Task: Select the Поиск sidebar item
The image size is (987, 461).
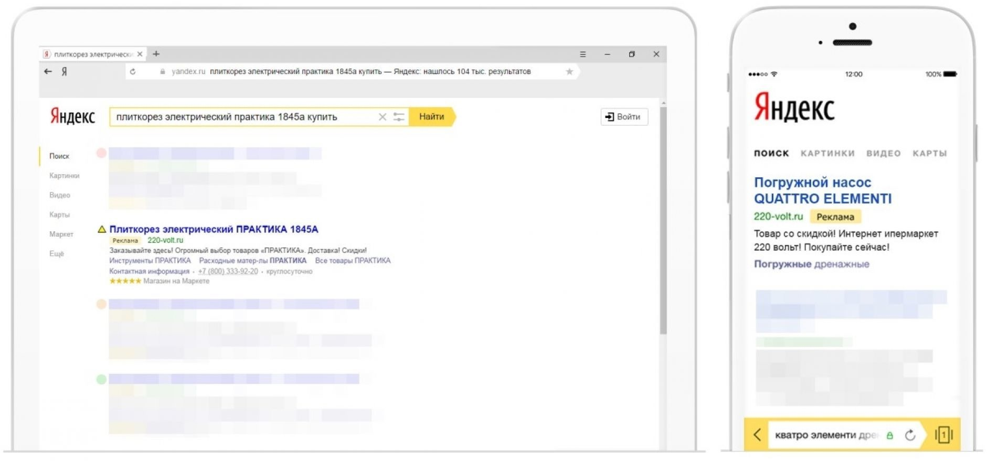Action: (x=59, y=156)
